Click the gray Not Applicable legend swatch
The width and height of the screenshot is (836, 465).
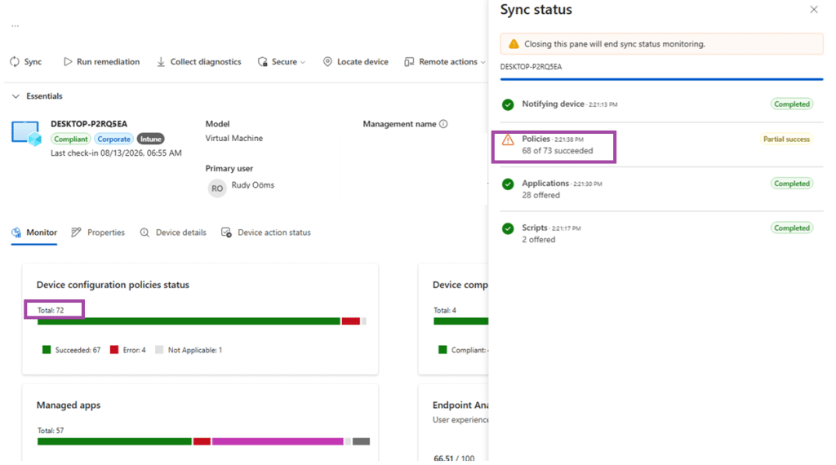(159, 350)
